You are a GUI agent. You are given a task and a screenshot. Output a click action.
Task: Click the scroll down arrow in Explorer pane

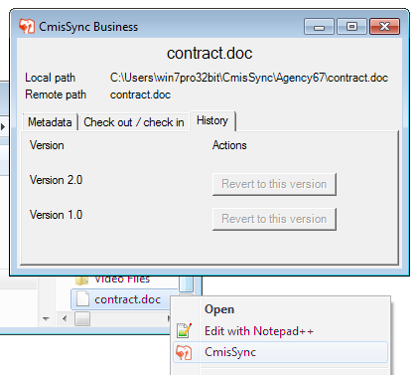tap(46, 319)
